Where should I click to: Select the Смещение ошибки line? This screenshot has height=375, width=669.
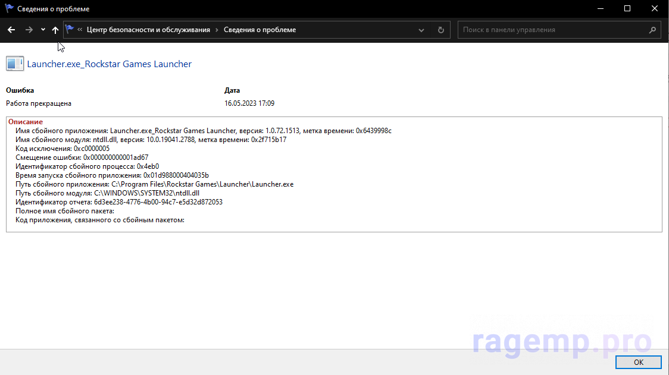click(82, 157)
